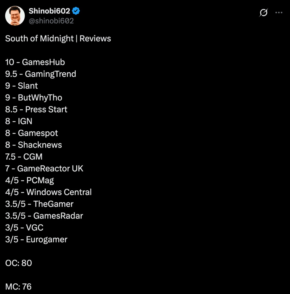Click the "3/5 - Eurogamer" line

(36, 239)
